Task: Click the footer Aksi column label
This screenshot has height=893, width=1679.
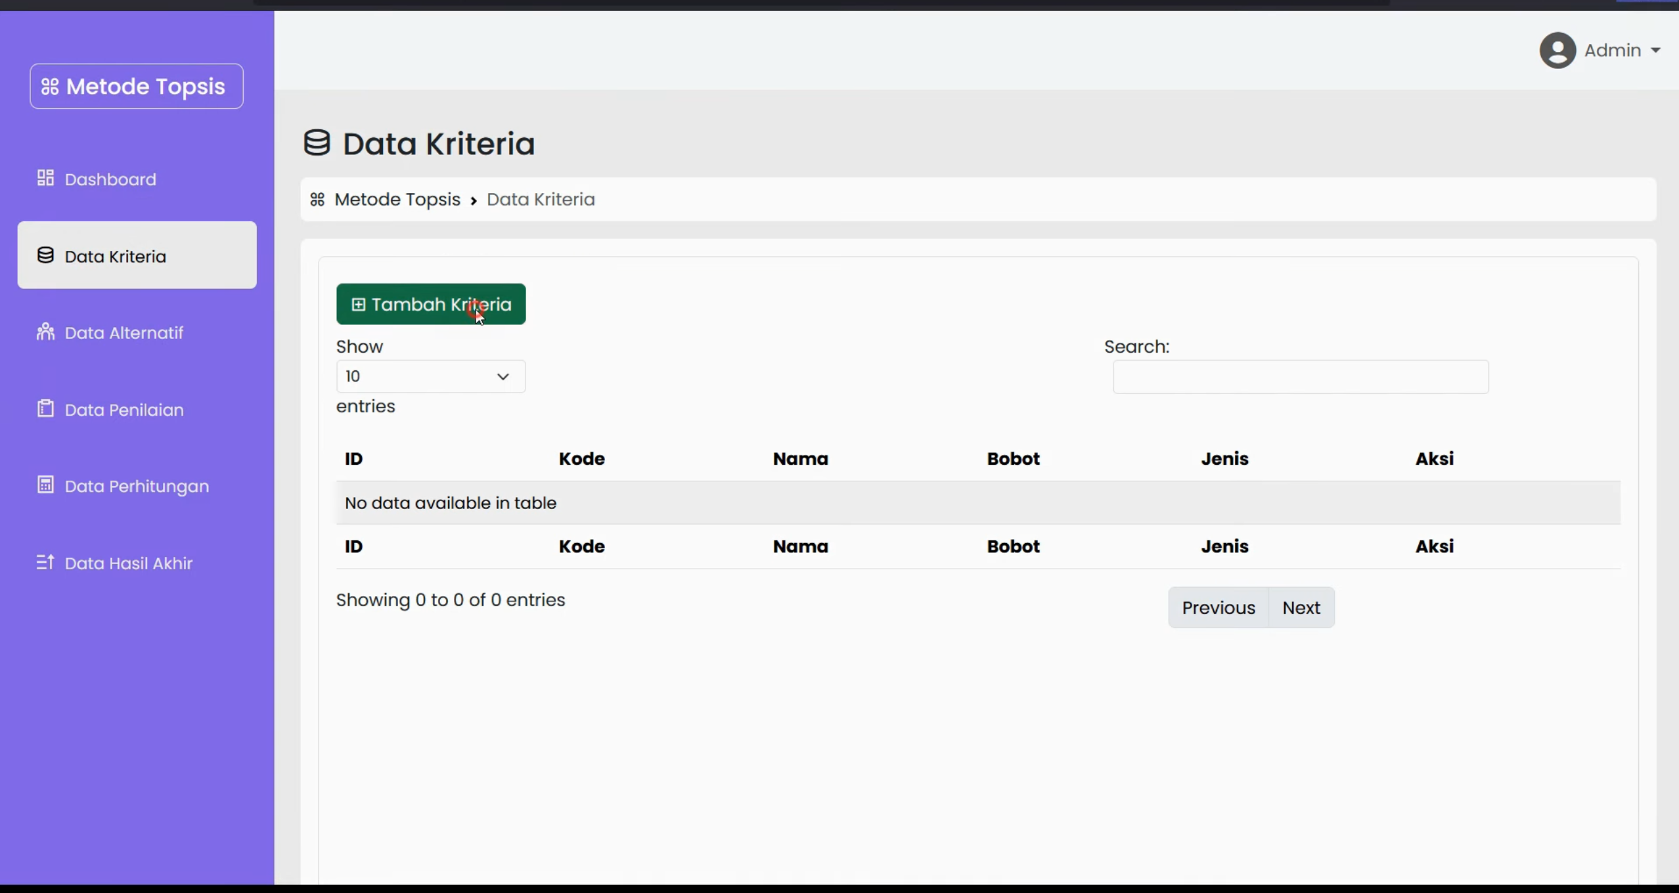Action: (x=1435, y=546)
